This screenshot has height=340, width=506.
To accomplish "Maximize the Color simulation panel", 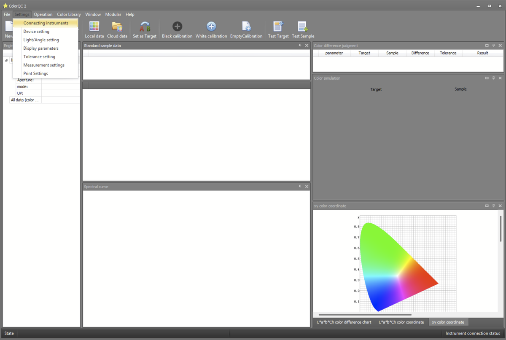I will (x=487, y=78).
